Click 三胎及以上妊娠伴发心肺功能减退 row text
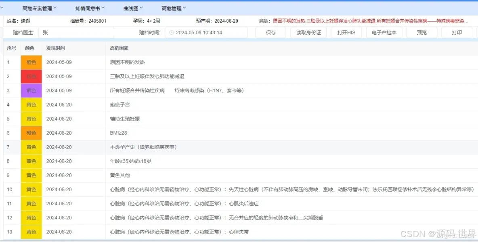The image size is (478, 242). (x=147, y=76)
